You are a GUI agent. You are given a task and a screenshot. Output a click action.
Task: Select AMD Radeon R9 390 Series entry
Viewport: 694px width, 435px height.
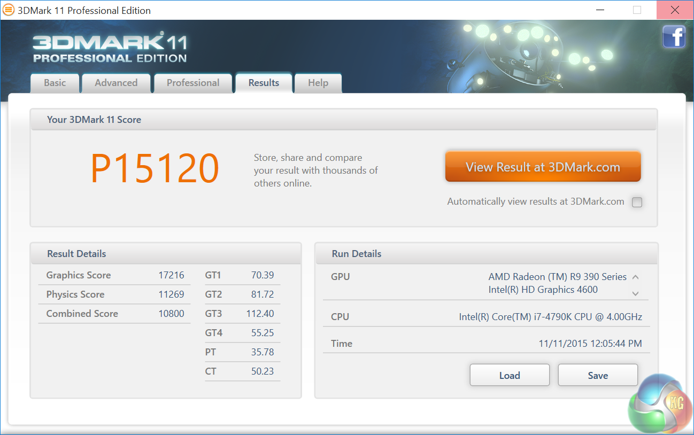557,277
